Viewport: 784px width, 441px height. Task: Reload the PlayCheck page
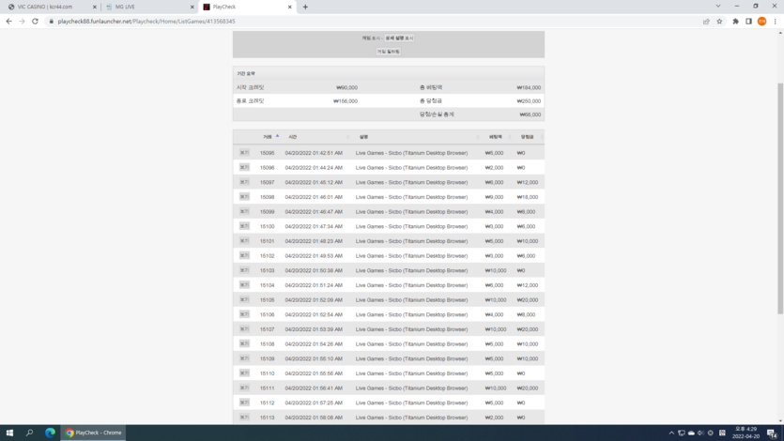(x=35, y=22)
